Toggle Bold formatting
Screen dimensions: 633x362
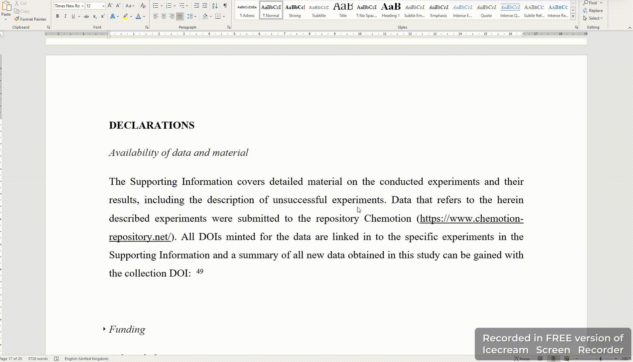pos(58,16)
